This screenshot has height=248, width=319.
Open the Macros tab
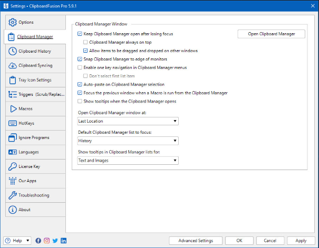coord(36,109)
